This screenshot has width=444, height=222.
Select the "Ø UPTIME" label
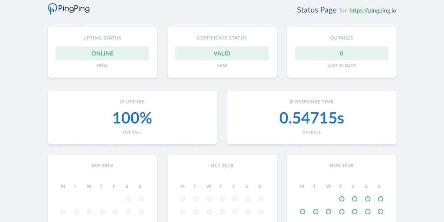click(132, 101)
